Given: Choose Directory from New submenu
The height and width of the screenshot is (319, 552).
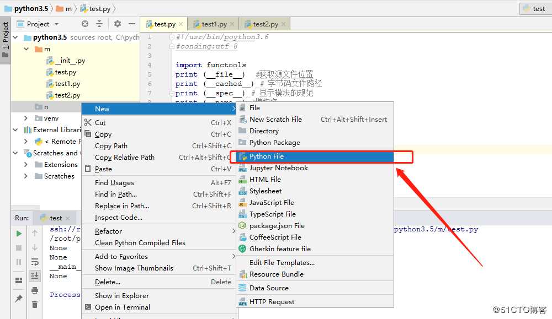Looking at the screenshot, I should 315,131.
